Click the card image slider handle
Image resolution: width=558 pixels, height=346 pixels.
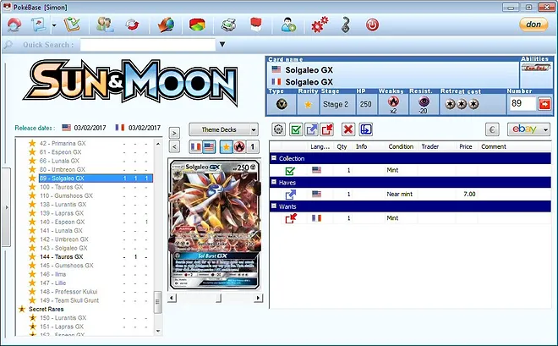click(x=218, y=298)
